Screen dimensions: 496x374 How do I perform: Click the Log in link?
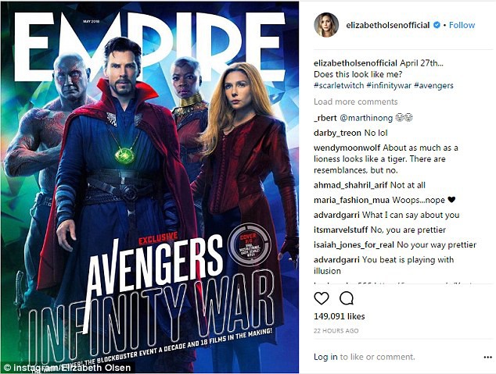pos(325,357)
